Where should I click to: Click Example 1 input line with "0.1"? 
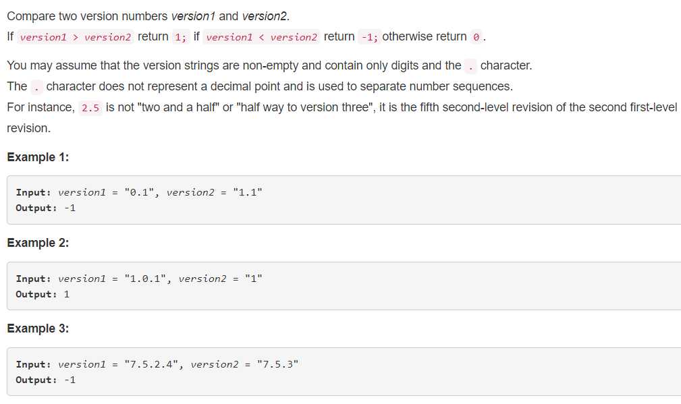[x=139, y=192]
